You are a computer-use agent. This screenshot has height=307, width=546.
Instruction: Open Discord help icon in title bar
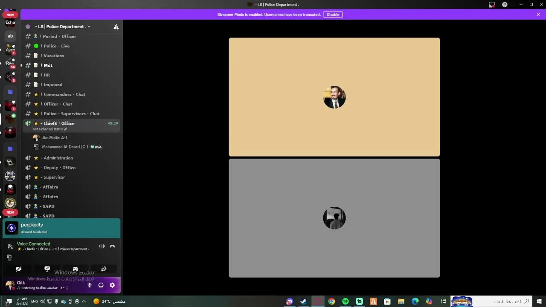coord(505,5)
